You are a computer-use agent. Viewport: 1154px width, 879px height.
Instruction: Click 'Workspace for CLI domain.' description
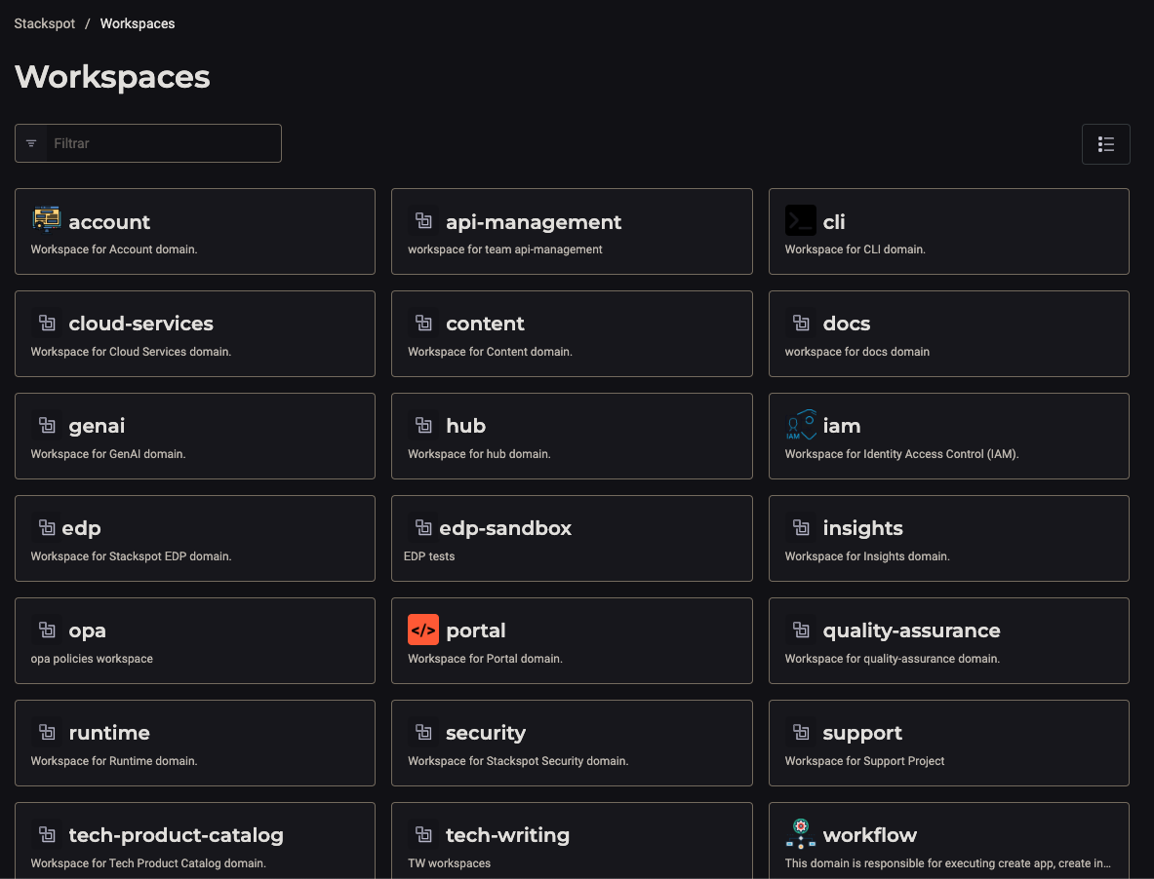[856, 249]
